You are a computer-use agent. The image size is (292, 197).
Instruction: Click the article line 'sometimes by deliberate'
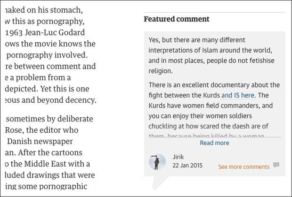coord(49,118)
